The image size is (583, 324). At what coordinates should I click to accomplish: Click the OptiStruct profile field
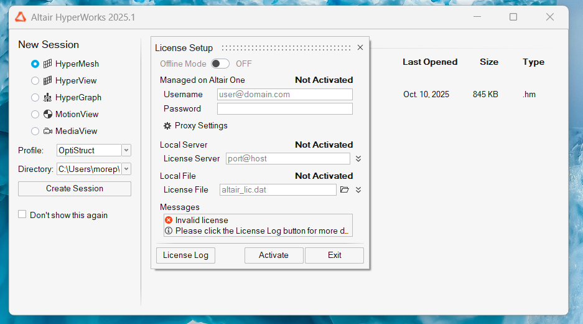89,150
